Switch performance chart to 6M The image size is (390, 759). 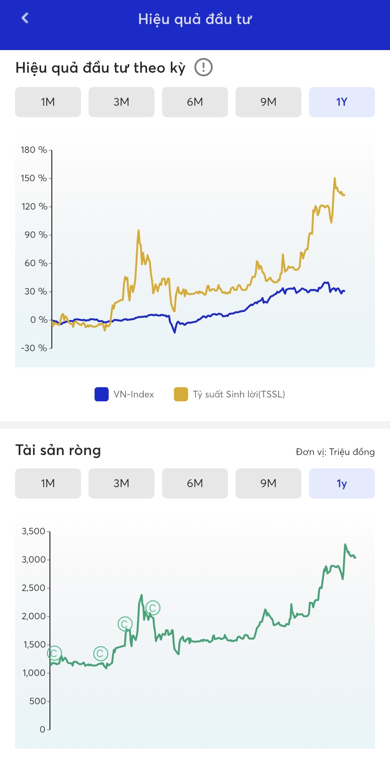(x=195, y=102)
